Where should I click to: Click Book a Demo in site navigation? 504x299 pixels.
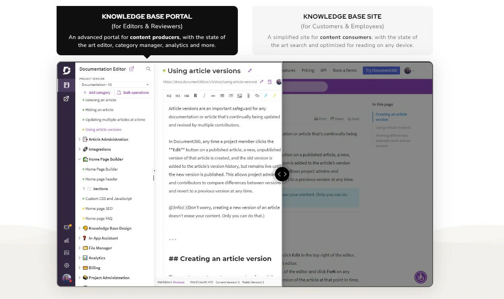[345, 70]
